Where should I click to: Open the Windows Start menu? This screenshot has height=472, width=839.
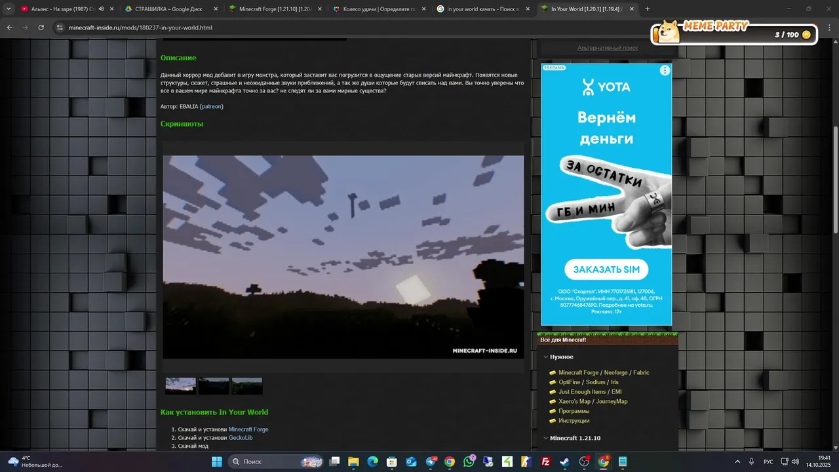(x=217, y=462)
